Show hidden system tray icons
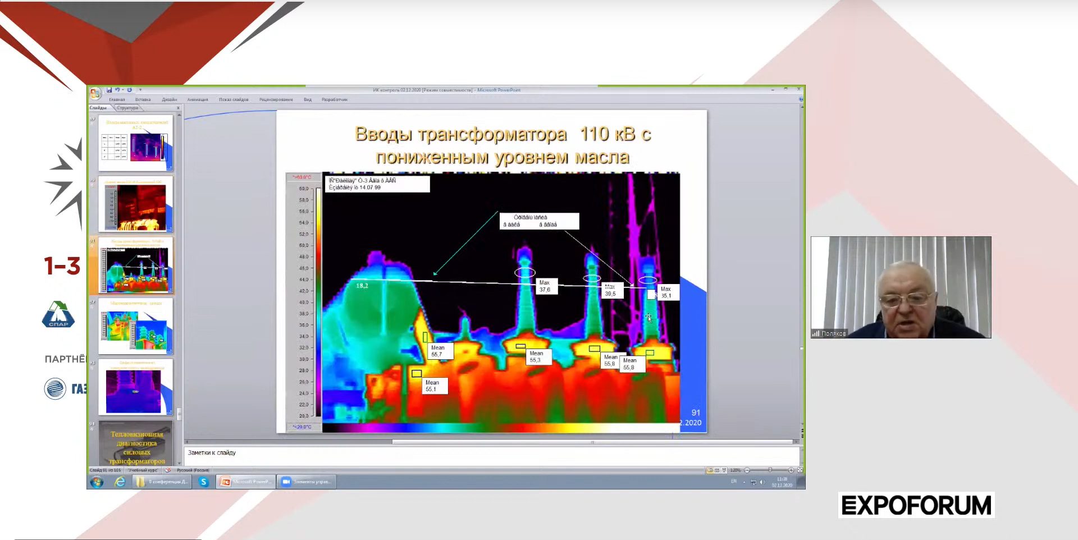1078x540 pixels. (x=744, y=482)
